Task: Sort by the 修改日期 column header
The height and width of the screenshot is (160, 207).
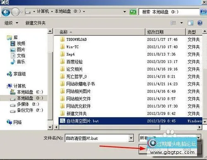Action: coord(165,32)
